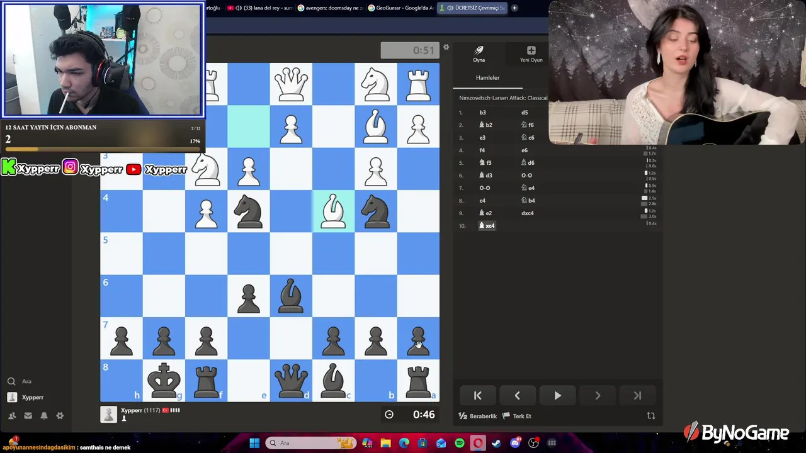806x453 pixels.
Task: Open the Oyna play panel
Action: click(479, 54)
